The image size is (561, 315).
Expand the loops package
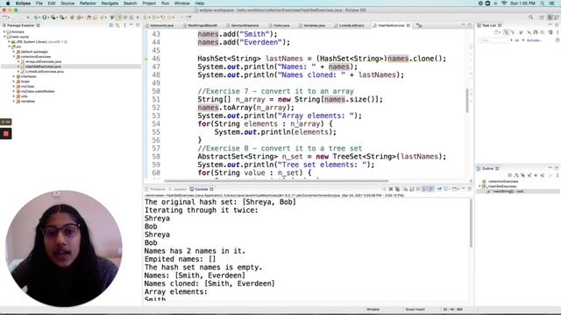14,81
